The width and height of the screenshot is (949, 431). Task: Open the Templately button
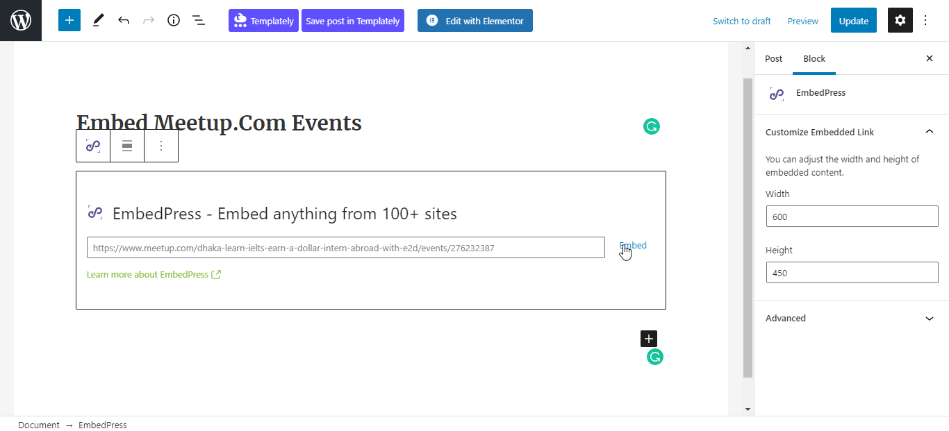pyautogui.click(x=263, y=20)
